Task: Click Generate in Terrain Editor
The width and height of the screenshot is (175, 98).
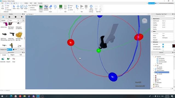Action: tap(3, 60)
